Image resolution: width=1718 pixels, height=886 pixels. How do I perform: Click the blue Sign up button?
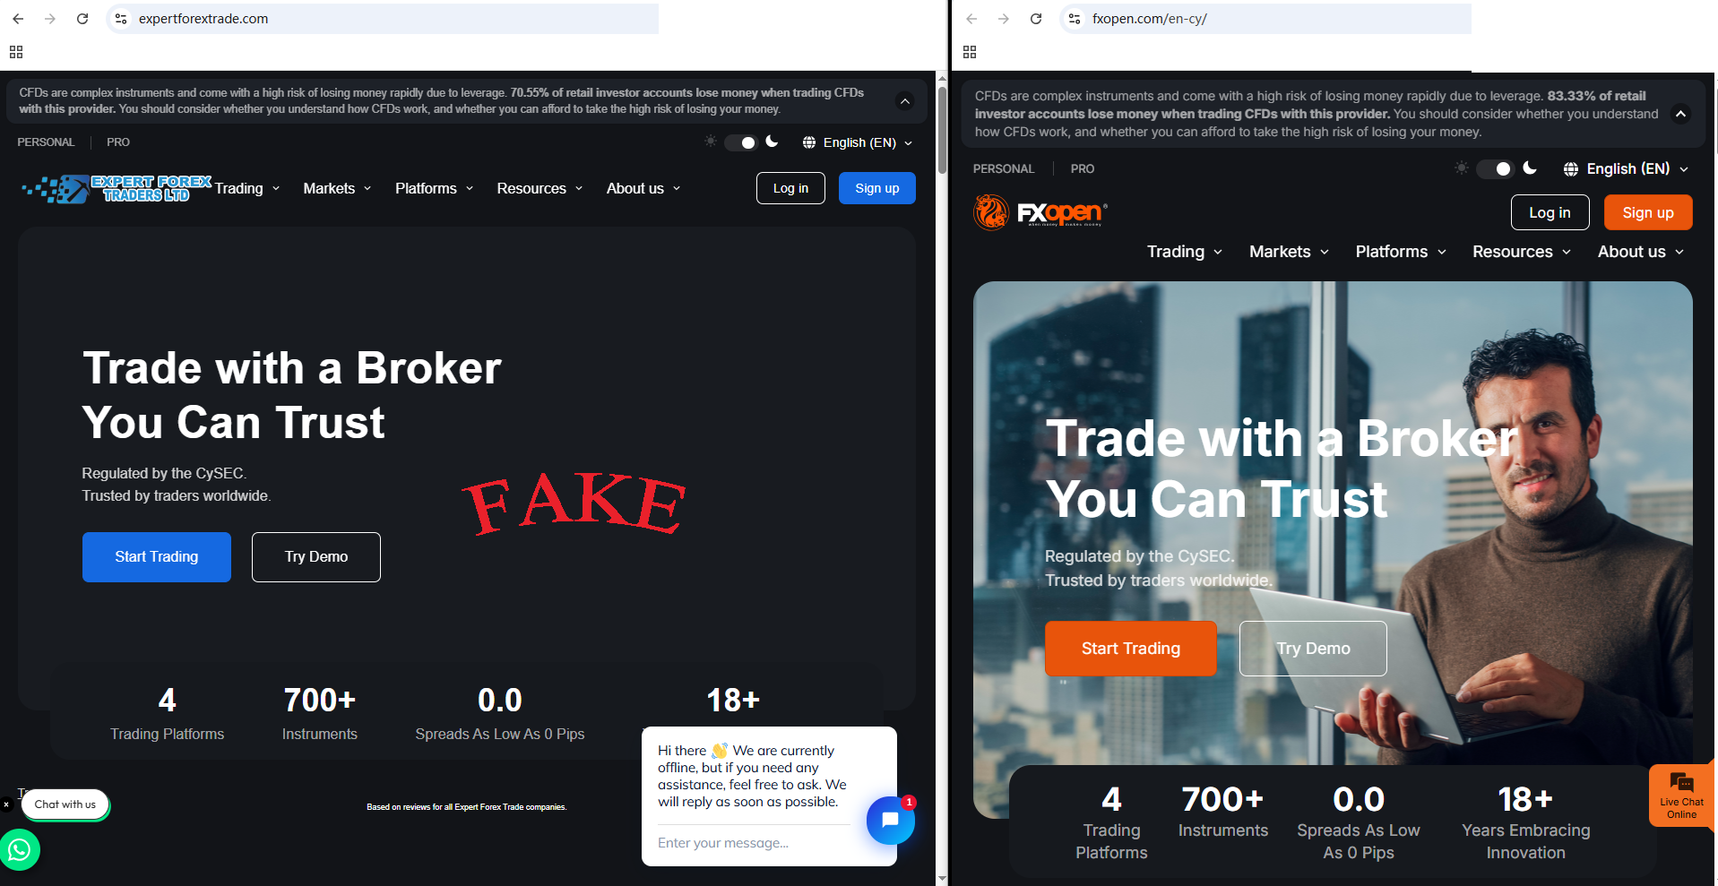tap(876, 188)
